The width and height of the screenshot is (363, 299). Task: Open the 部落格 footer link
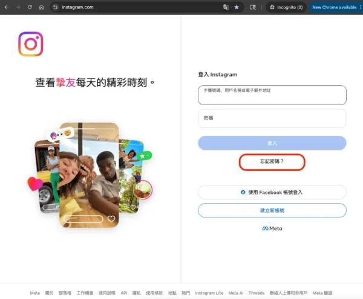(x=65, y=293)
